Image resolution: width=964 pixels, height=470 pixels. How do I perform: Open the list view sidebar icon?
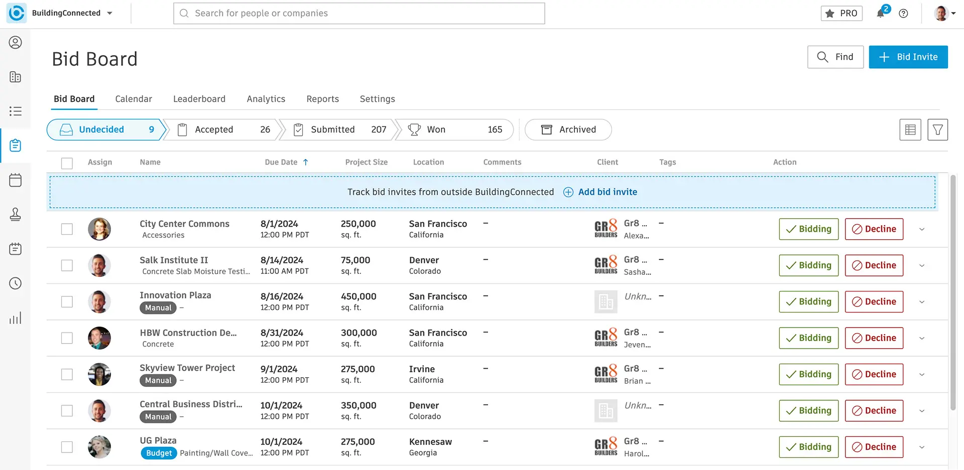pyautogui.click(x=16, y=111)
